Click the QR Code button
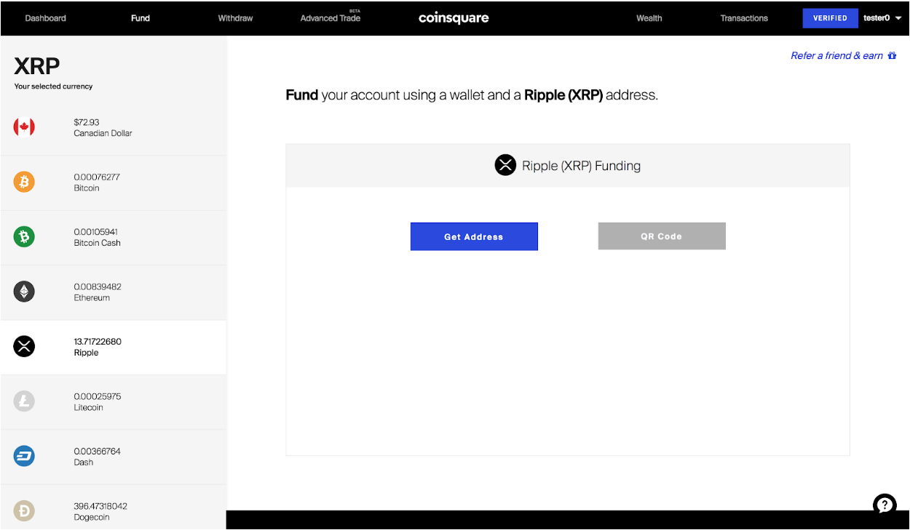This screenshot has height=530, width=910. pyautogui.click(x=662, y=236)
